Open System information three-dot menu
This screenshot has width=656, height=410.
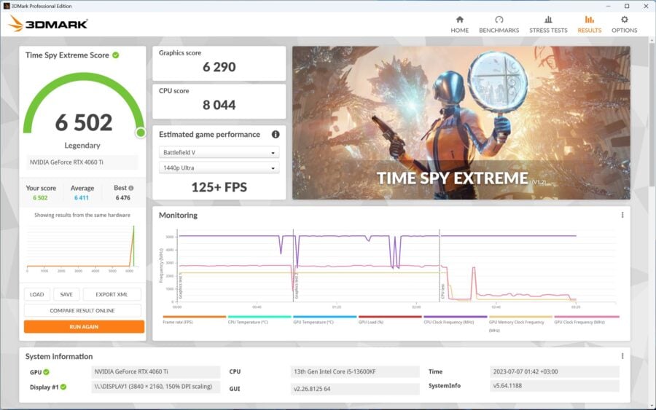coord(622,356)
